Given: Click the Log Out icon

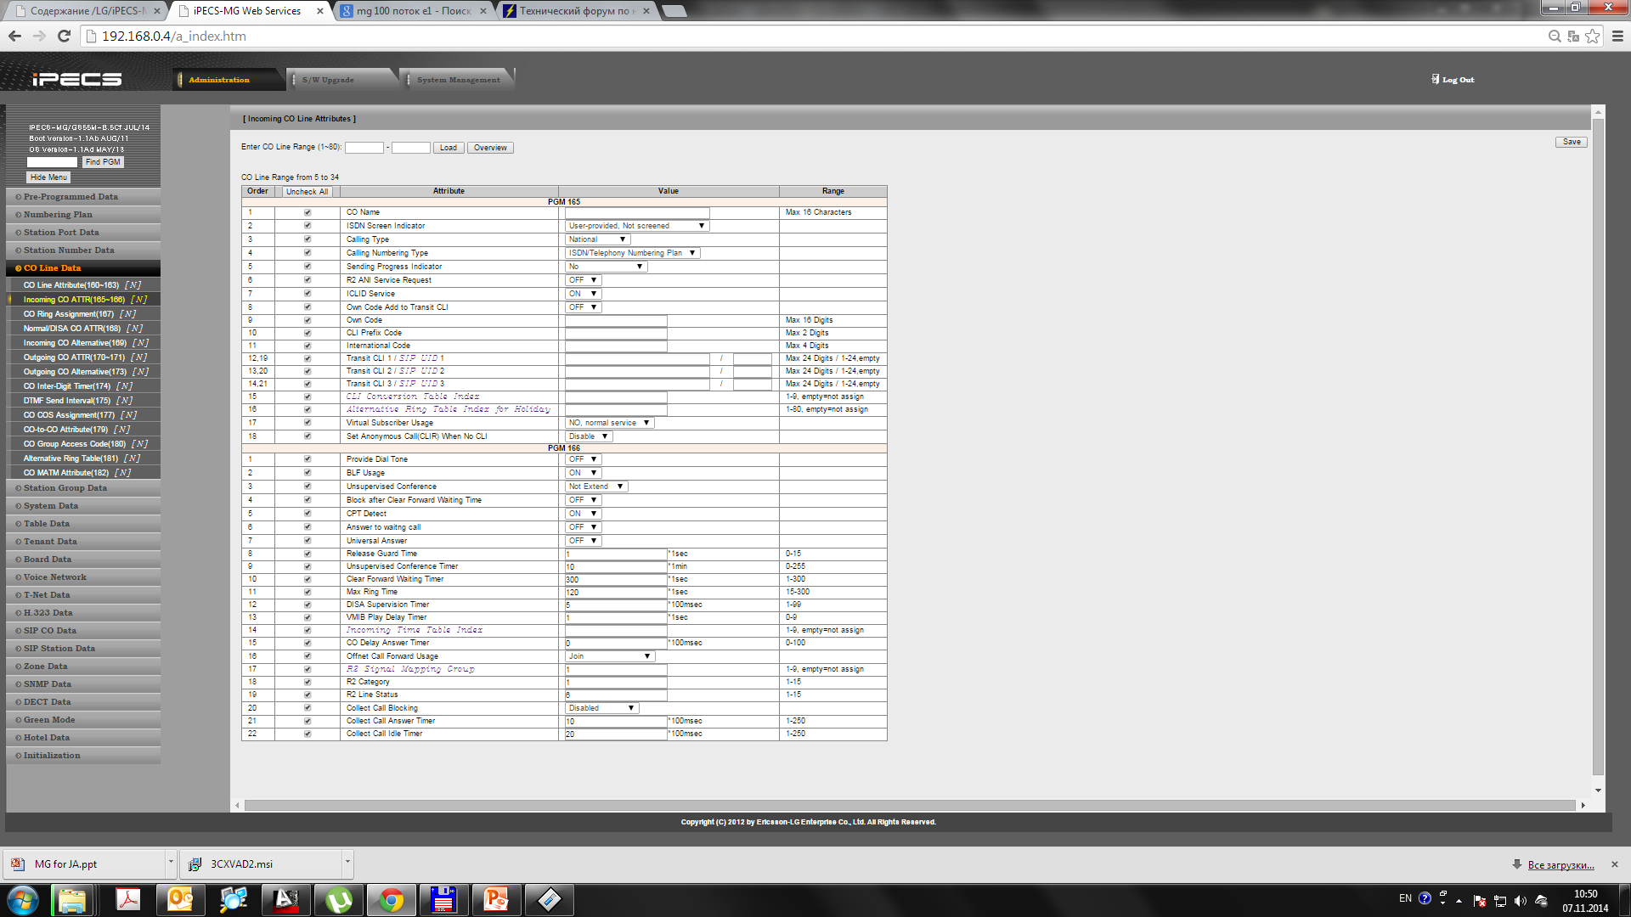Looking at the screenshot, I should [1436, 79].
